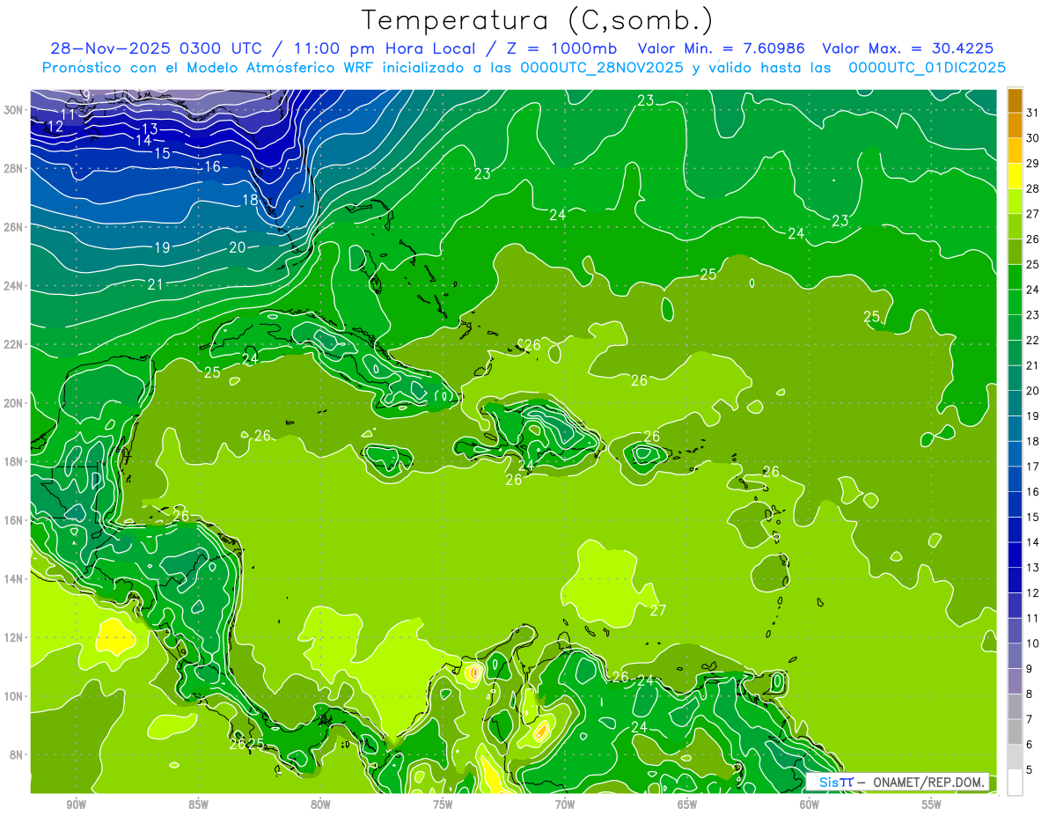The height and width of the screenshot is (816, 1056).
Task: Click the '65W' longitude axis label
Action: 687,805
